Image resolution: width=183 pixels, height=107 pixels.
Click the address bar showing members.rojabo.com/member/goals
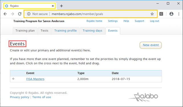[x=91, y=14]
